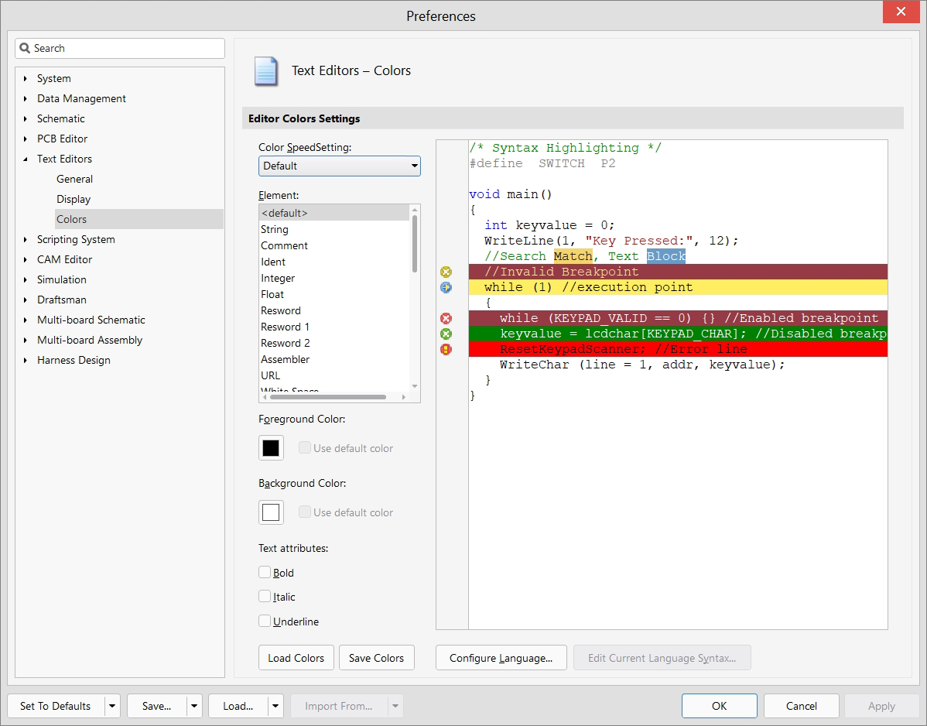
Task: Collapse the Text Editors node
Action: pos(25,159)
